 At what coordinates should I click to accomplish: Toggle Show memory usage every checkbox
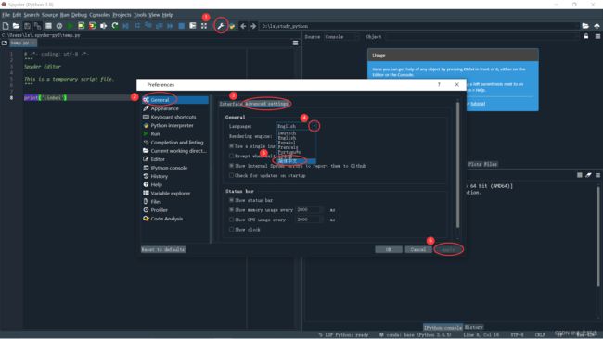point(231,210)
